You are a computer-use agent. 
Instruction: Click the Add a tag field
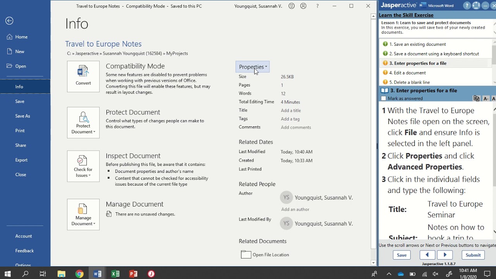[x=290, y=119]
